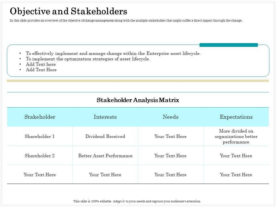
Task: Click the 'Interests' column header
Action: 105,117
